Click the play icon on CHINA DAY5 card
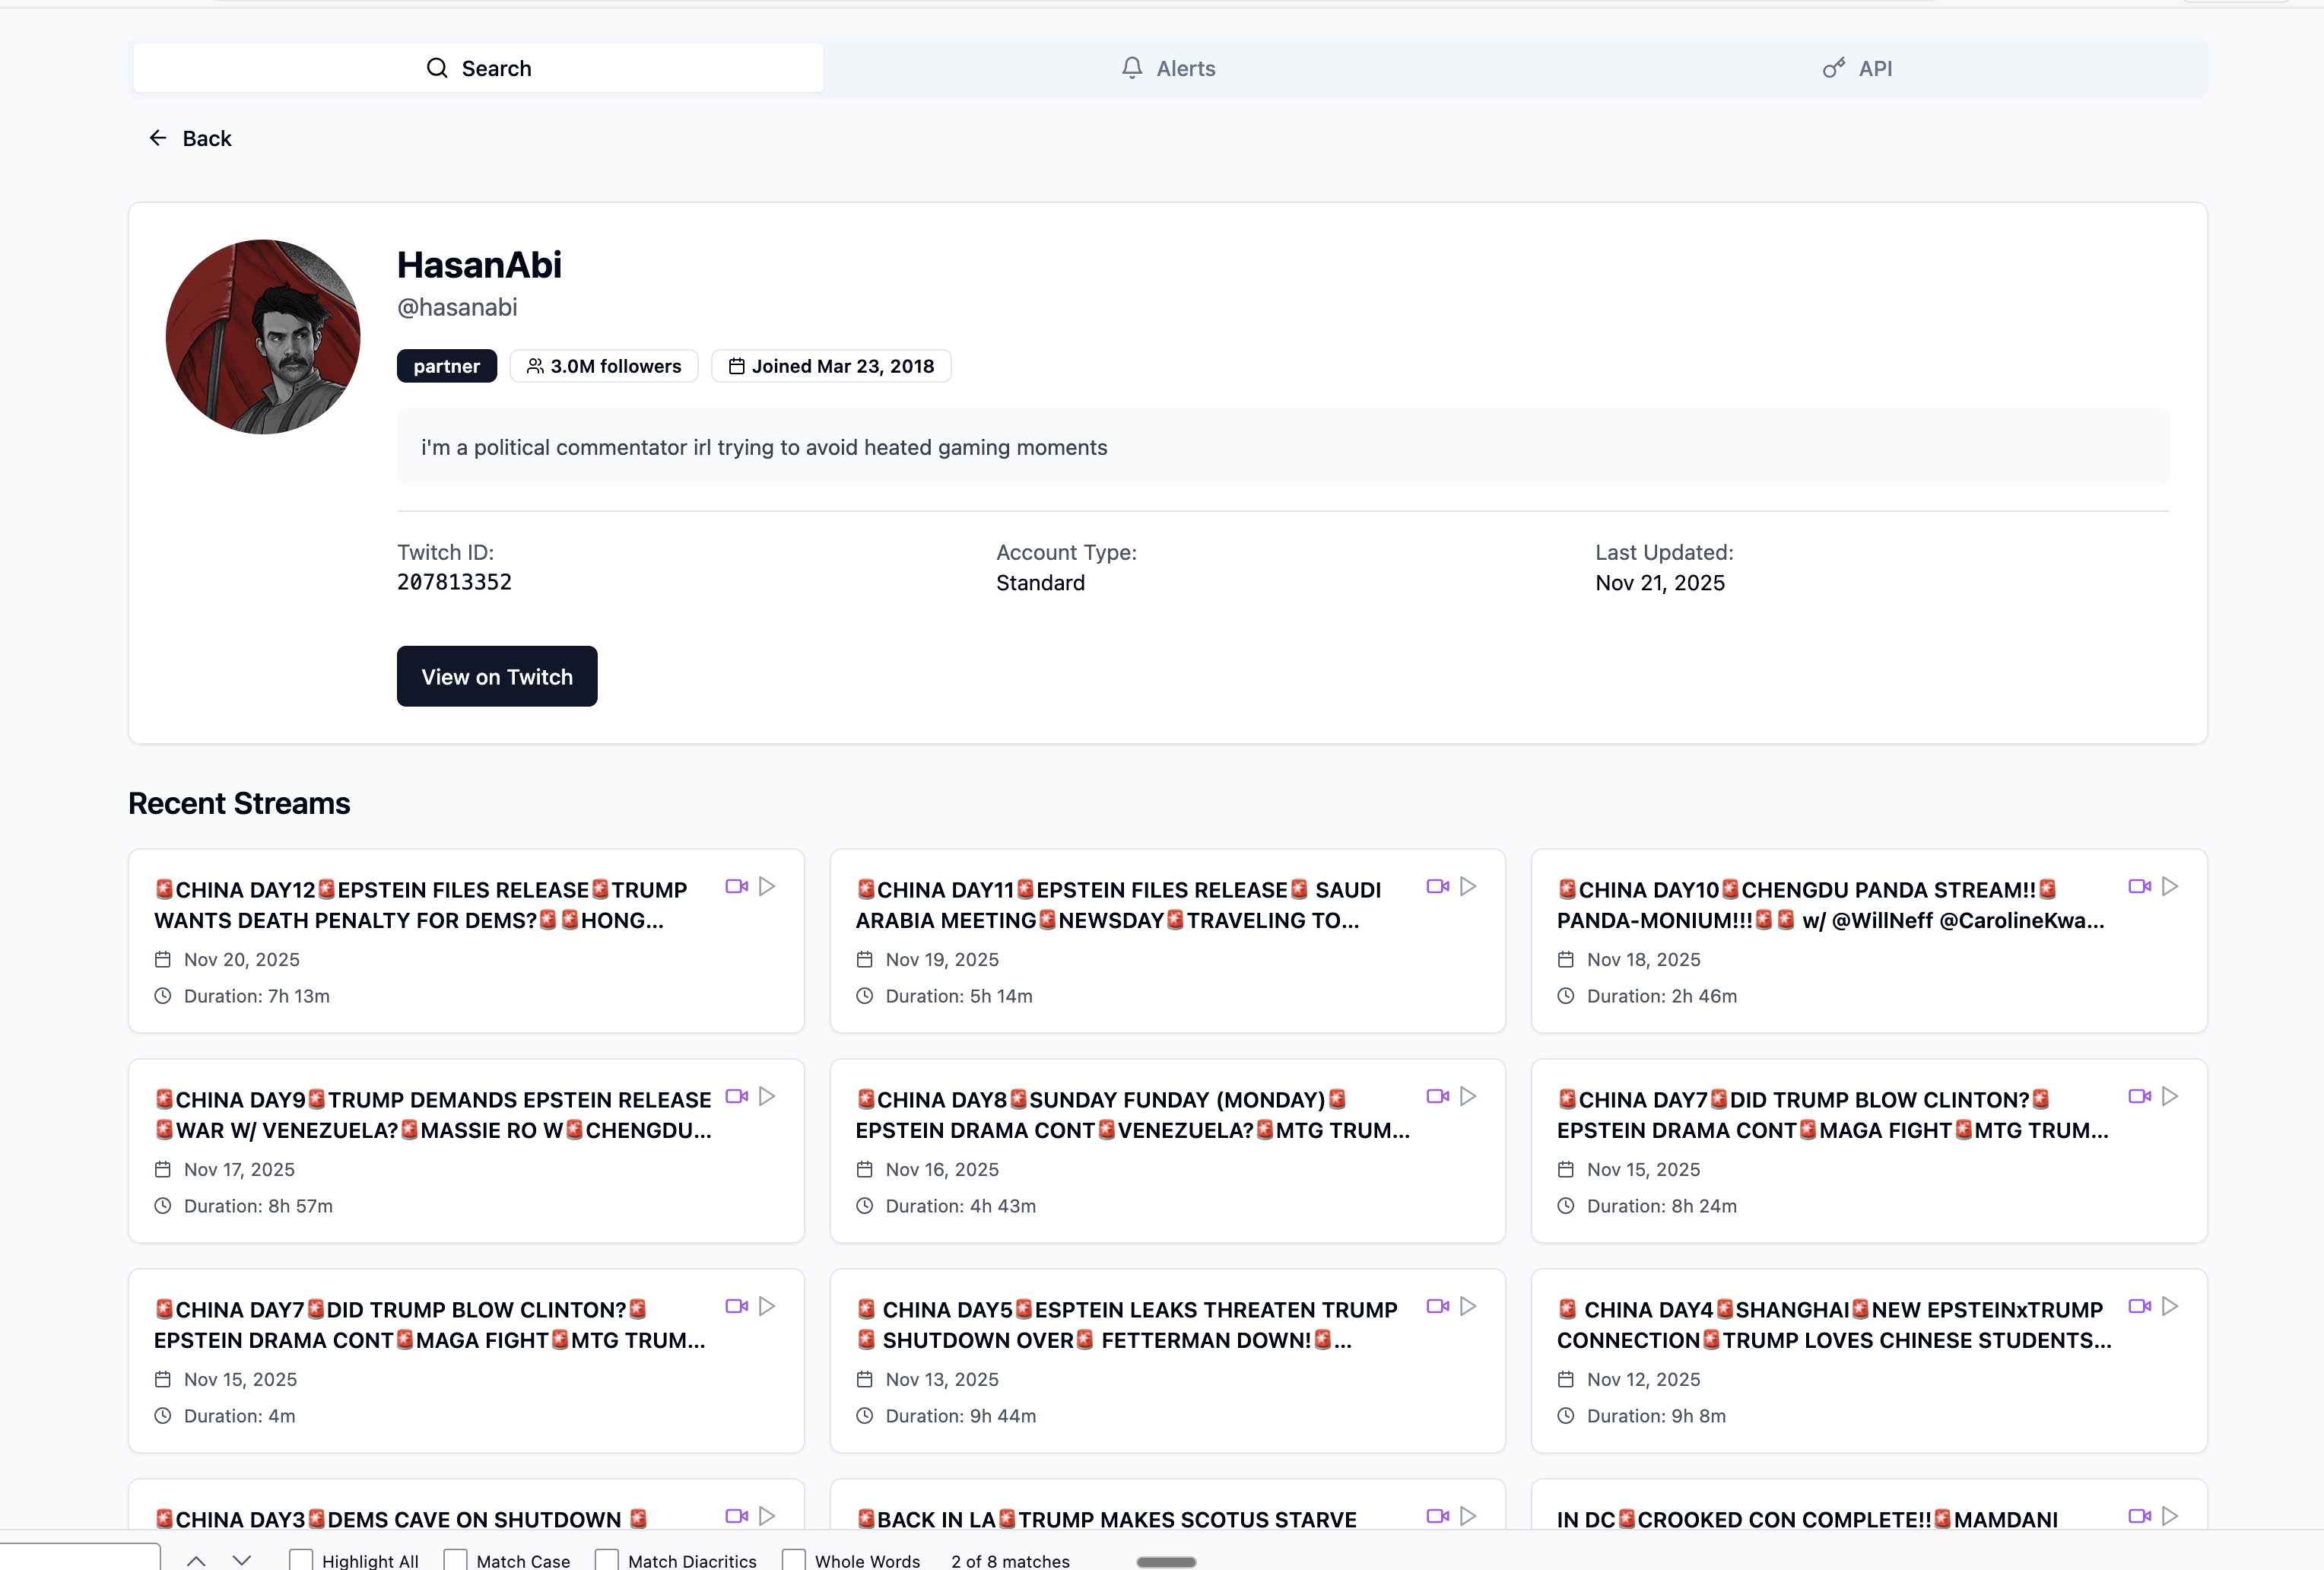 tap(1468, 1306)
